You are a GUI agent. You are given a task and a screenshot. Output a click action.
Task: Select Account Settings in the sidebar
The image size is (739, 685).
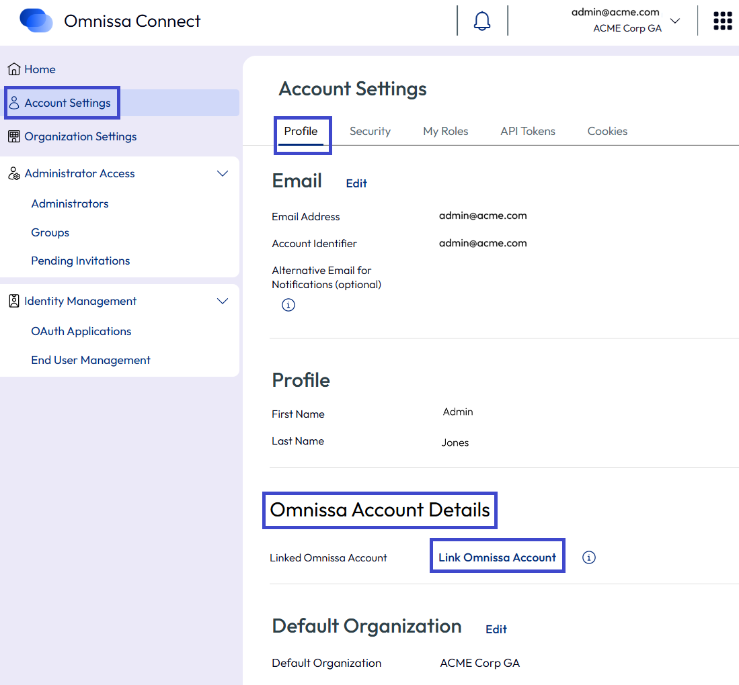click(67, 103)
